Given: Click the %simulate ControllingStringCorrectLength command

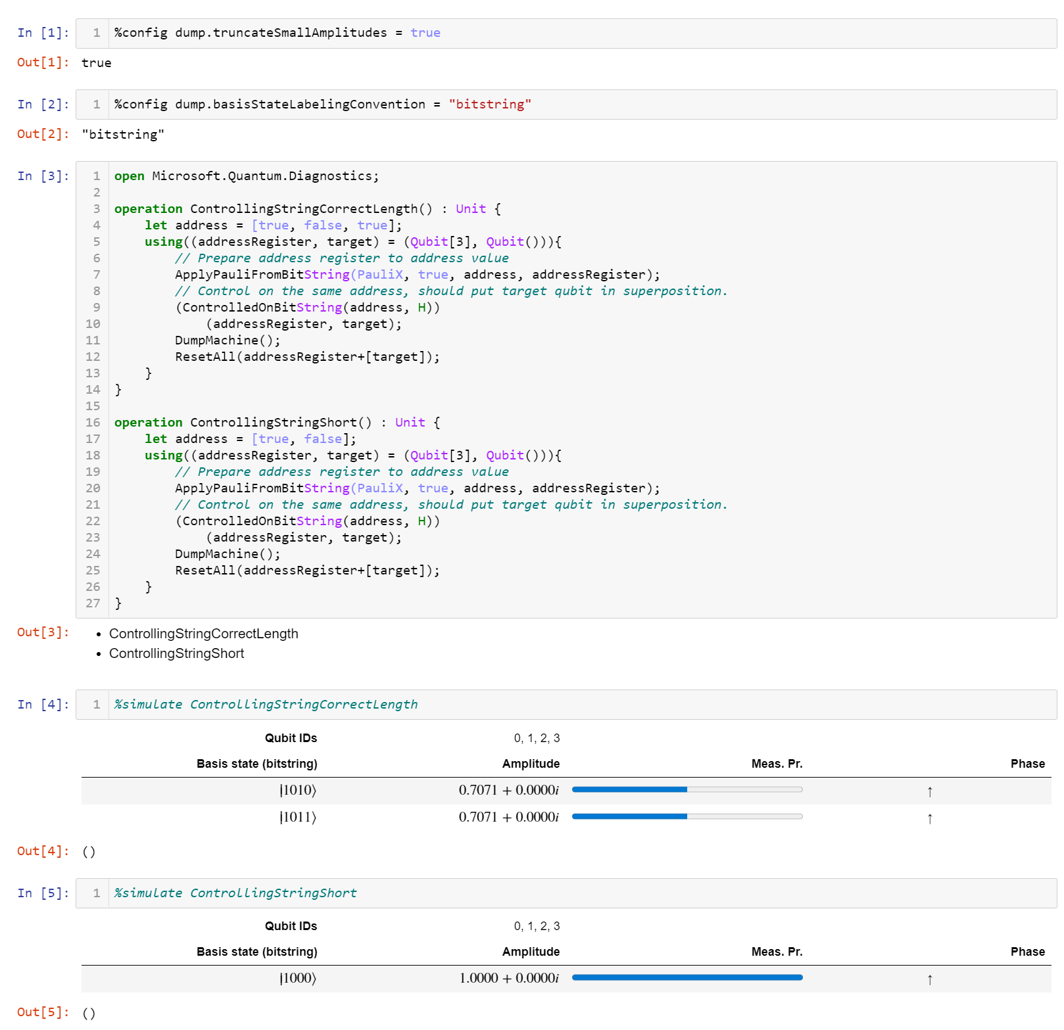Looking at the screenshot, I should (266, 704).
